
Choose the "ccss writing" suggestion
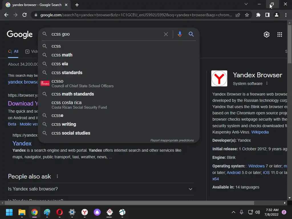coord(119,124)
